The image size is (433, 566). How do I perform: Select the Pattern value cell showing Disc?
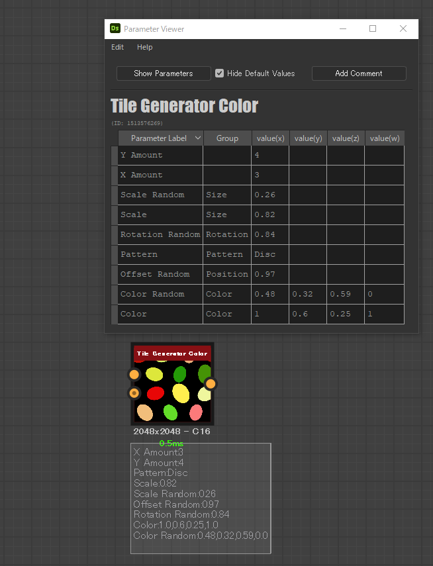pyautogui.click(x=269, y=254)
